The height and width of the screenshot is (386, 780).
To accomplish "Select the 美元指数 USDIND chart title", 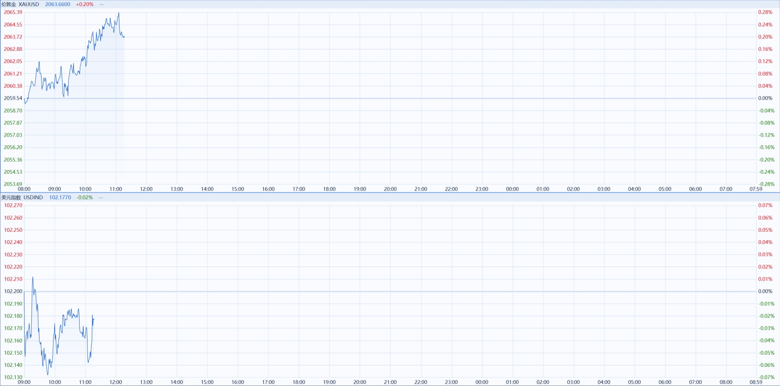I will [22, 198].
